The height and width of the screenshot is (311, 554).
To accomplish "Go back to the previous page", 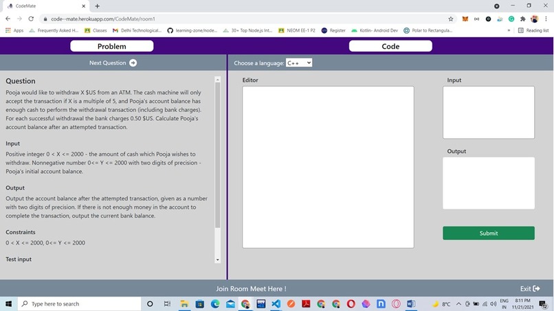I will tap(8, 19).
